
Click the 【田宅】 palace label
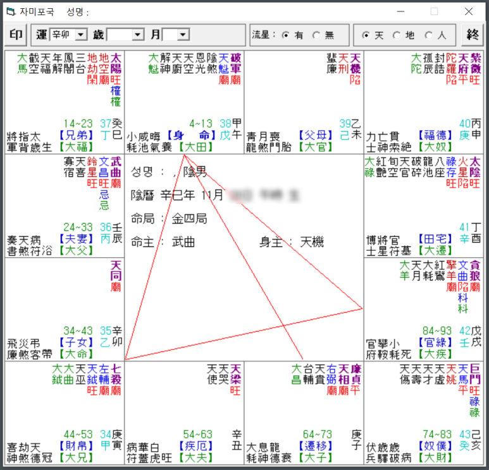point(435,239)
